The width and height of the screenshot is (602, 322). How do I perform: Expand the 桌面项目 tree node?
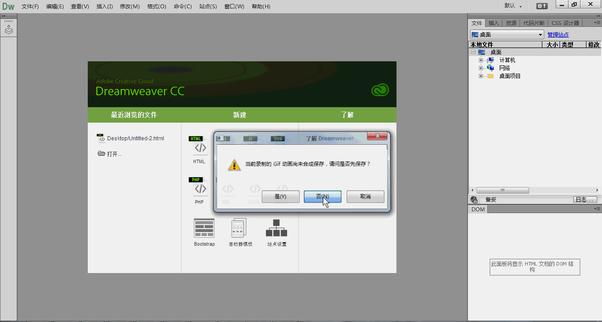481,76
